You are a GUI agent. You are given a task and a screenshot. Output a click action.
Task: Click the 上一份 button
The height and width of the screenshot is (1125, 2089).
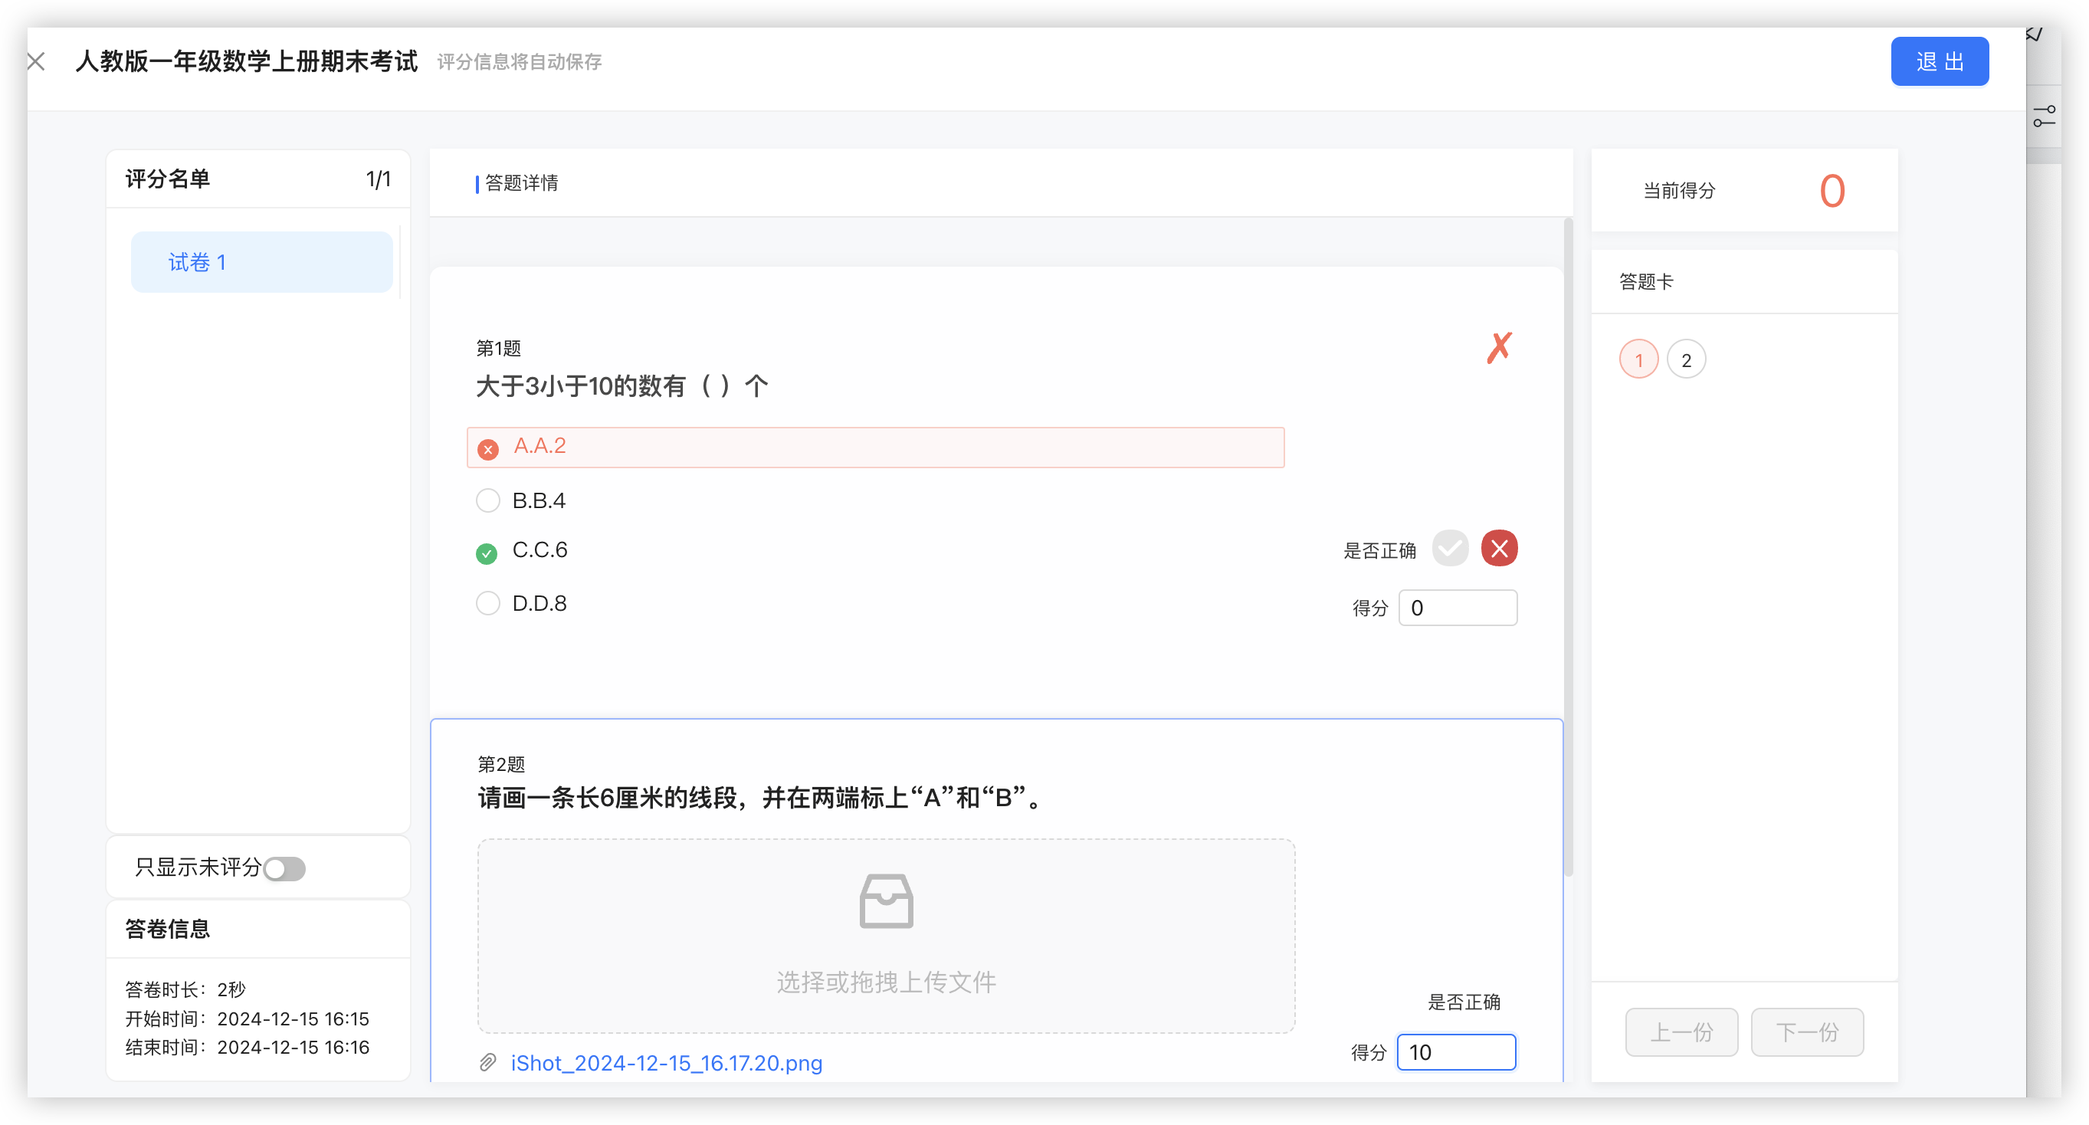[x=1681, y=1032]
